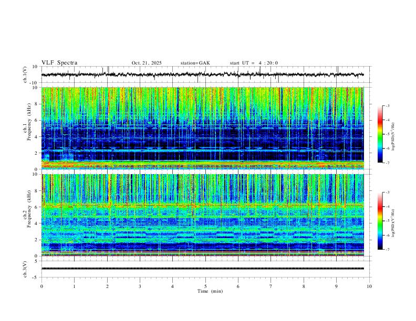Click time axis tick label '4'
The width and height of the screenshot is (416, 321).
point(172,286)
